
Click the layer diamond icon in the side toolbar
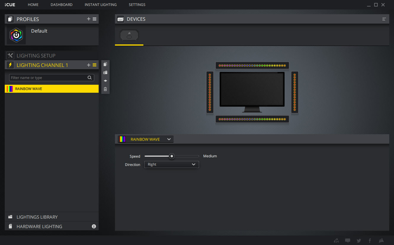105,81
